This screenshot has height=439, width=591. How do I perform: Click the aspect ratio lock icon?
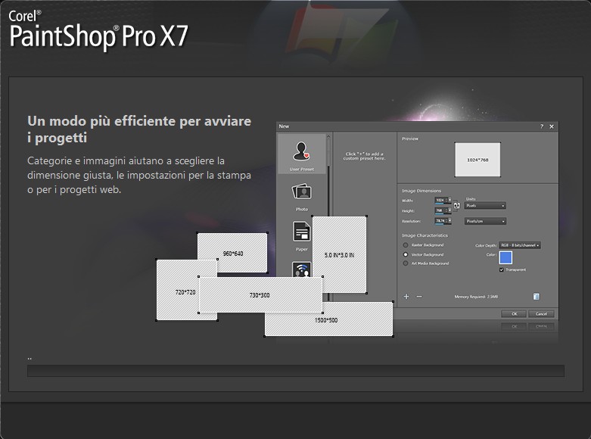[456, 206]
